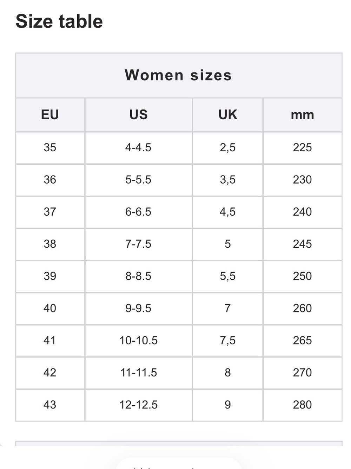Select EU size 43 cell
Image resolution: width=351 pixels, height=469 pixels.
[50, 405]
